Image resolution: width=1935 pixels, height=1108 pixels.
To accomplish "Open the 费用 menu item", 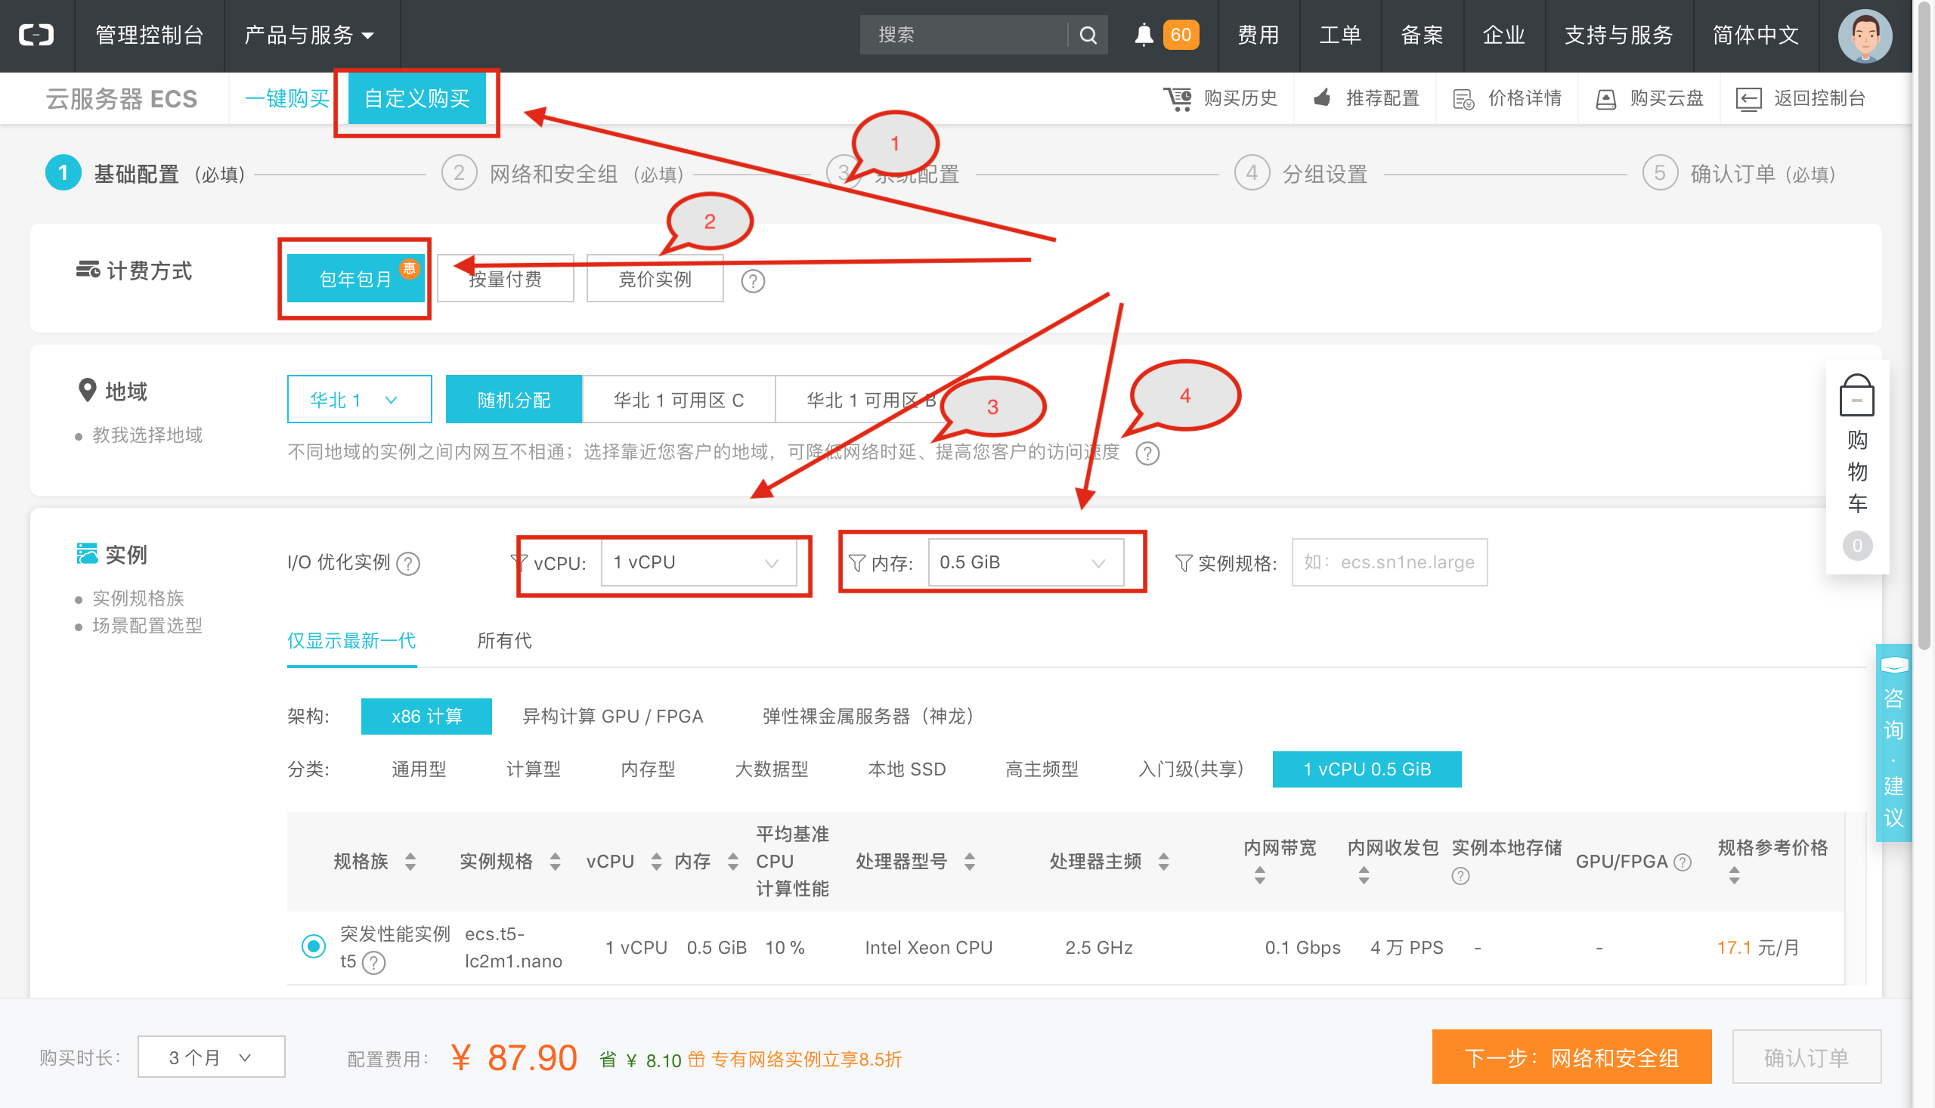I will pyautogui.click(x=1259, y=35).
